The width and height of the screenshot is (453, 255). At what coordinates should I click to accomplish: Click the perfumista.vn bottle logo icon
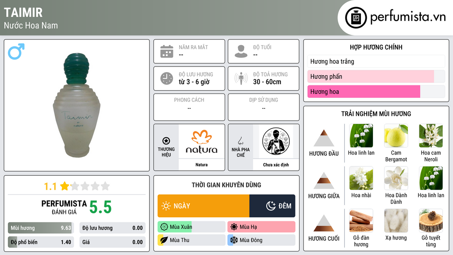coord(356,18)
